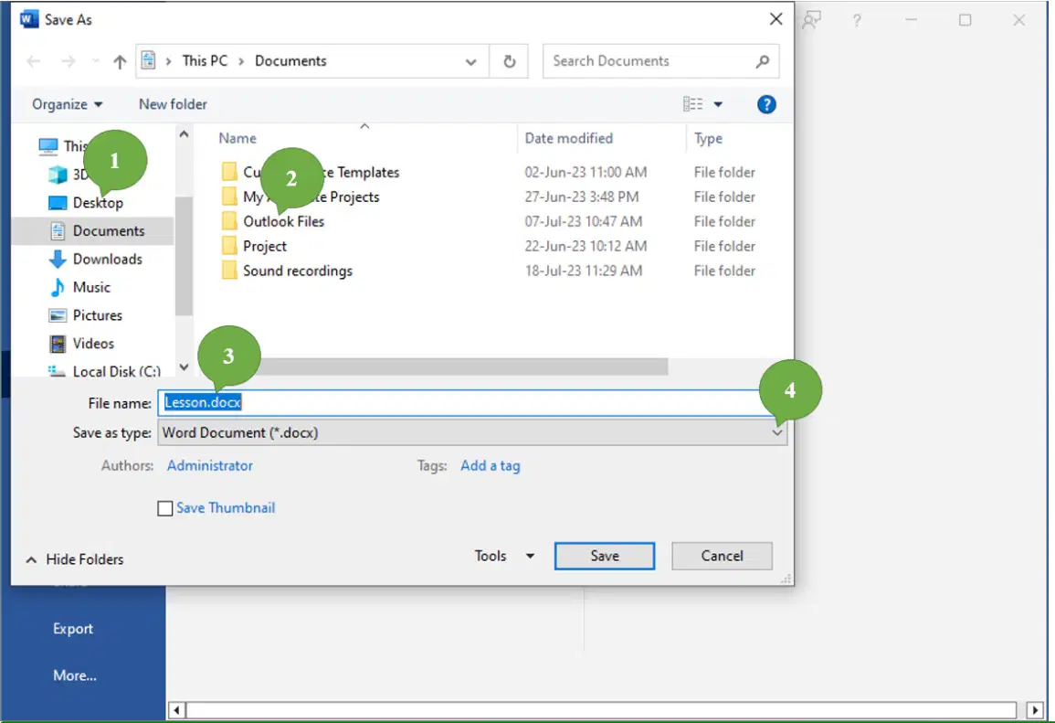Open the Save as type combo box
This screenshot has width=1055, height=723.
pyautogui.click(x=471, y=433)
